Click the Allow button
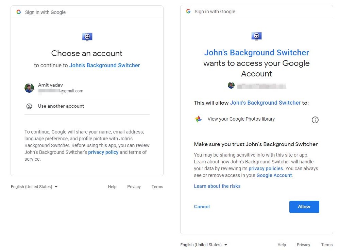The image size is (340, 251). (304, 207)
